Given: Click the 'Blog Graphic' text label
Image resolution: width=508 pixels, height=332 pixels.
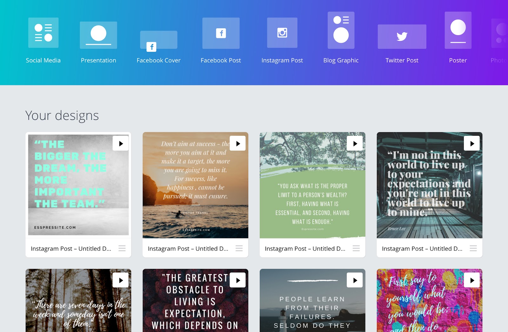Looking at the screenshot, I should [x=341, y=60].
